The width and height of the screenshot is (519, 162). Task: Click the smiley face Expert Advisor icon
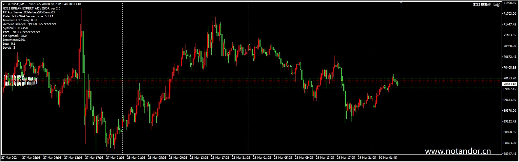498,5
